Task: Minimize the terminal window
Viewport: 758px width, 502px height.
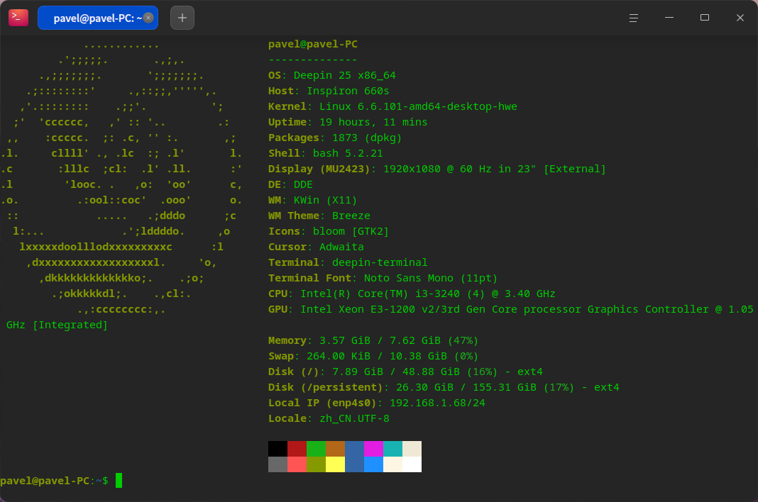Action: [669, 18]
